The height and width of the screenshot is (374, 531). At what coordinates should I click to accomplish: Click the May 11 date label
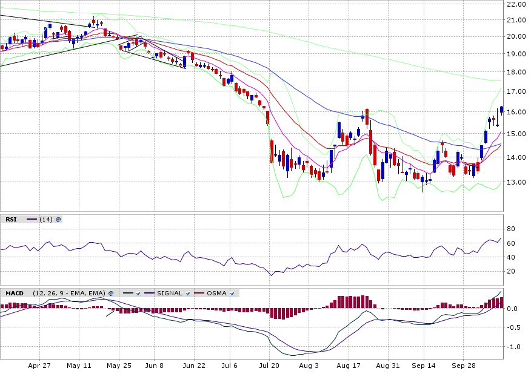[79, 366]
